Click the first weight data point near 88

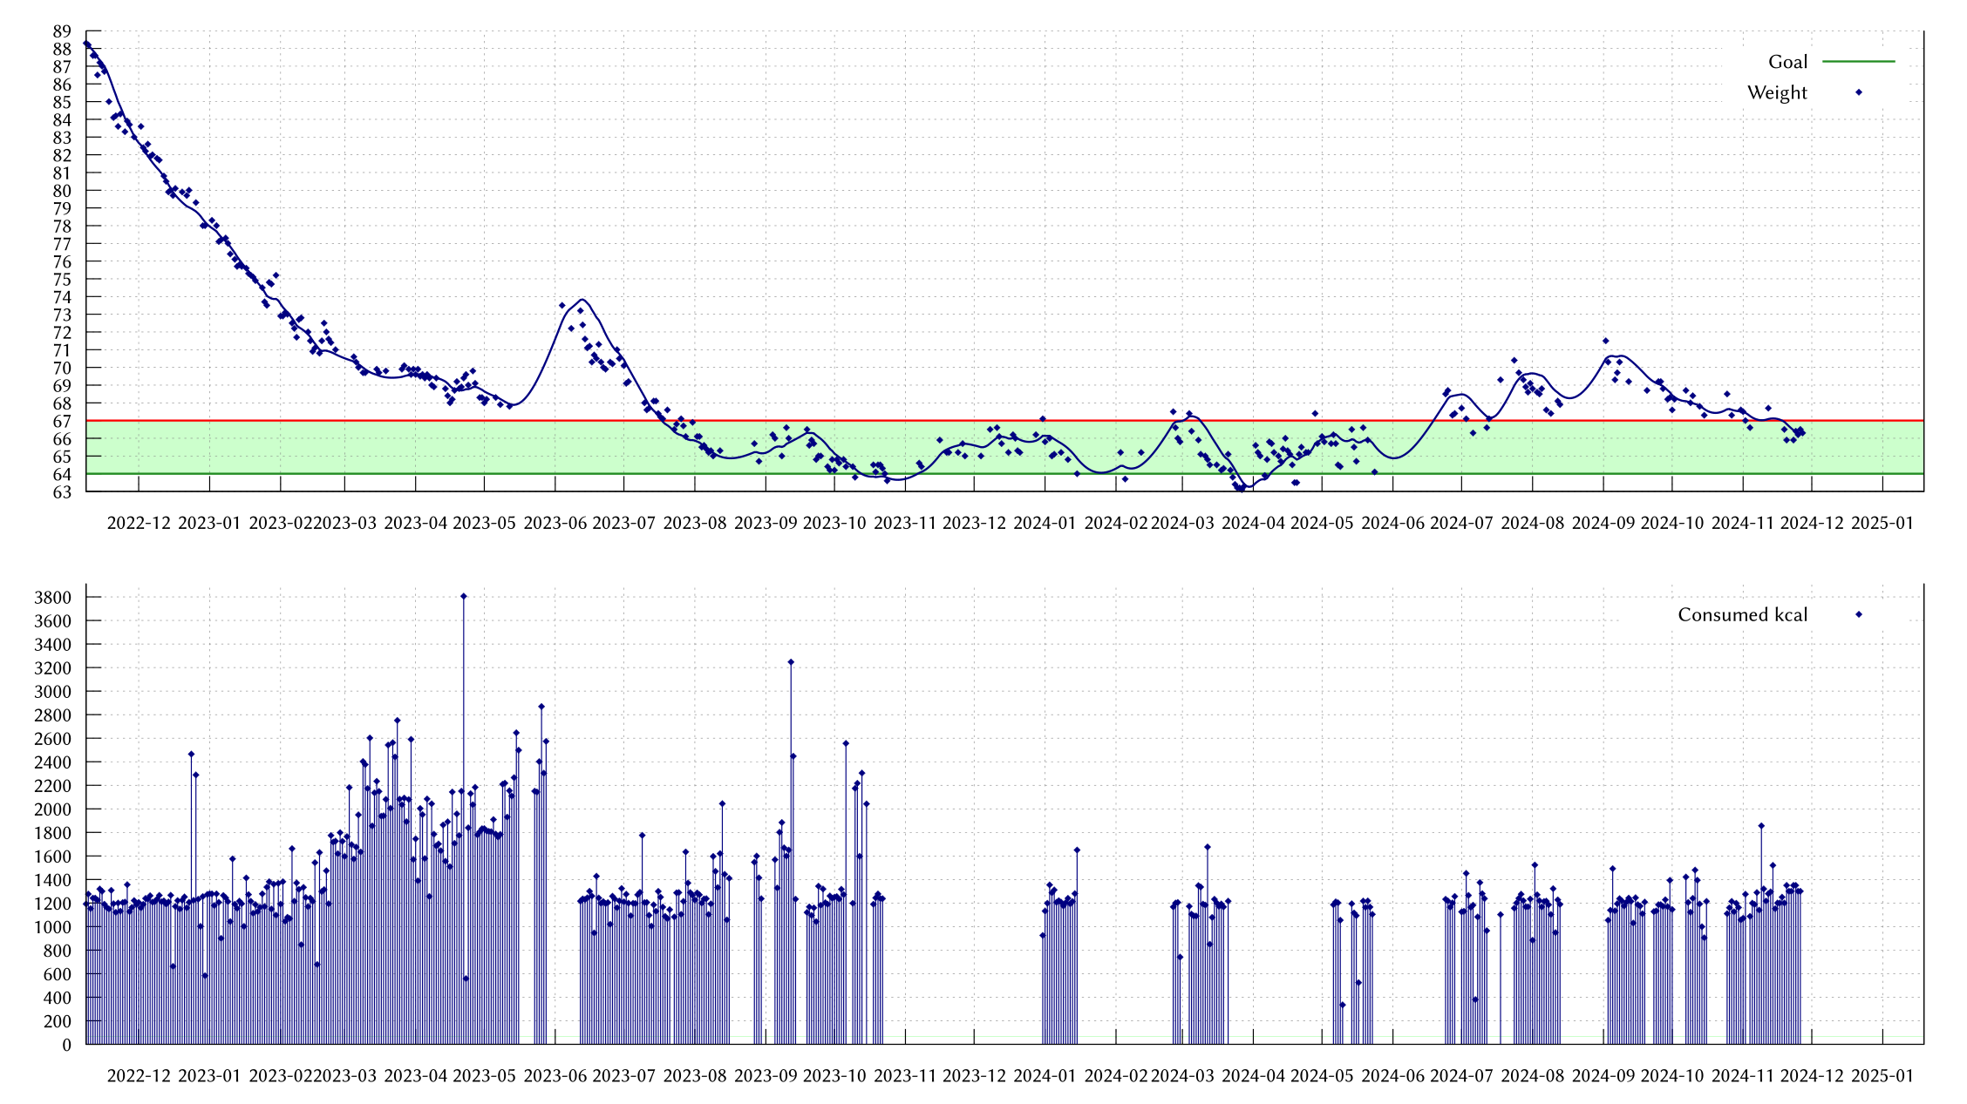click(x=86, y=44)
